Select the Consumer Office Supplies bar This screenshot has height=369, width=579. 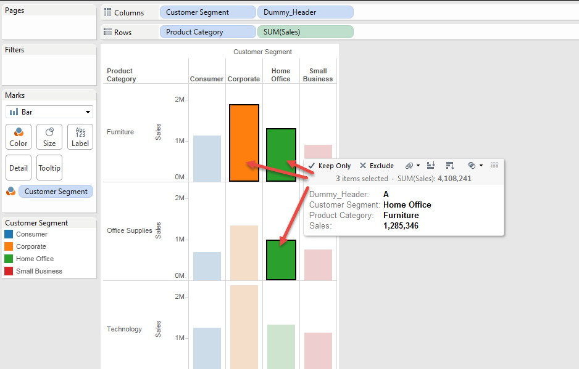pos(207,266)
